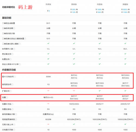Click the question mark next to 协同操作人数
Viewport: 136px width, 132px height.
[14, 49]
